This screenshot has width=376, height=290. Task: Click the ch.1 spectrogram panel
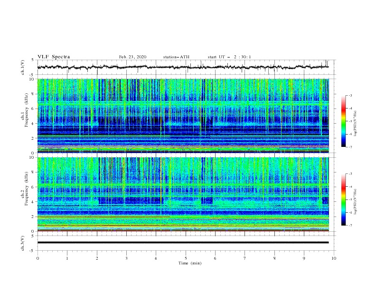coord(183,116)
